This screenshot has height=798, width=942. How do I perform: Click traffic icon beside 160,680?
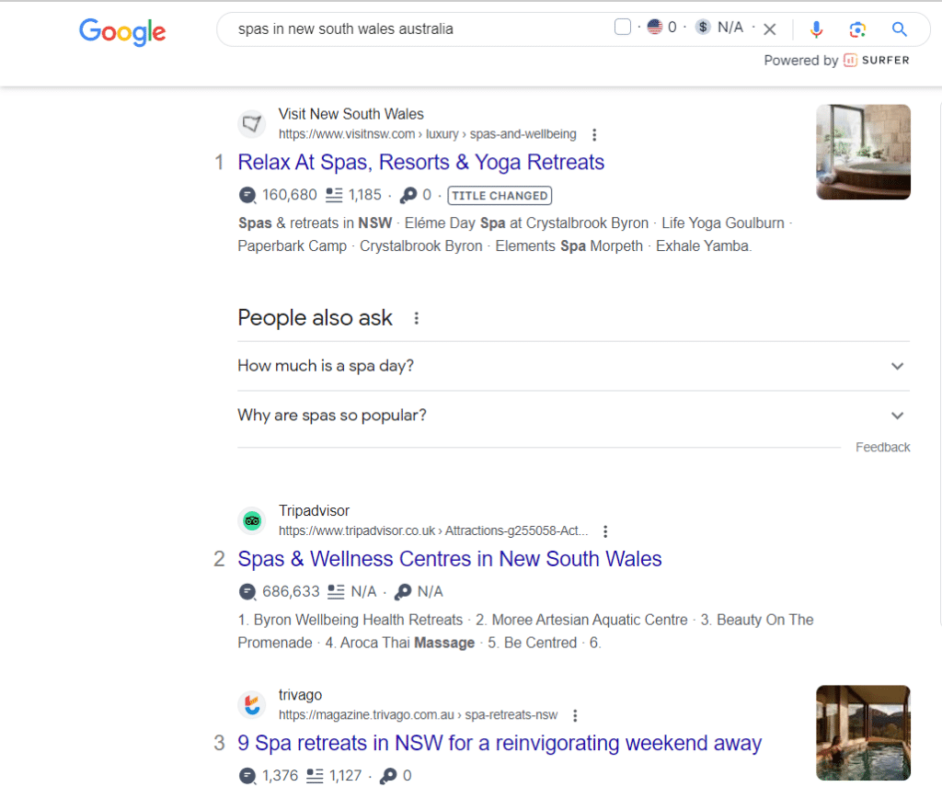(247, 195)
